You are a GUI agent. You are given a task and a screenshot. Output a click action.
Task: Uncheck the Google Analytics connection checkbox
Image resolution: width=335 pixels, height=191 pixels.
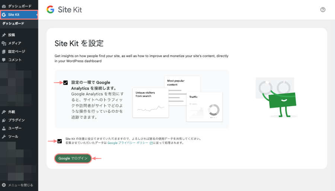(x=66, y=83)
